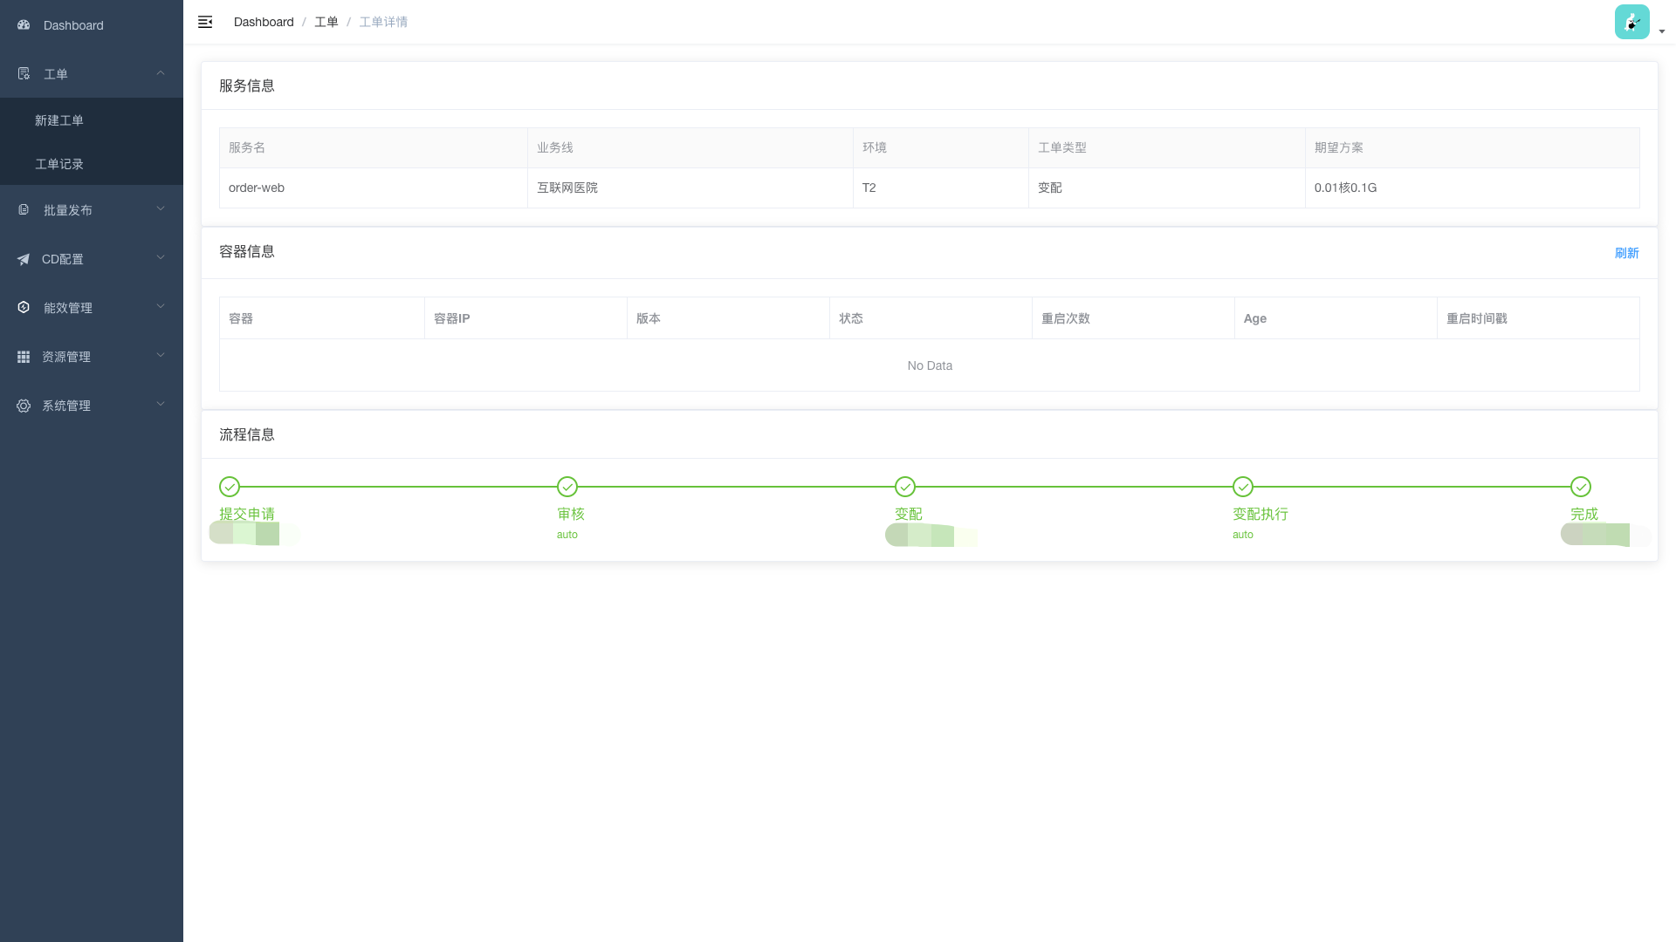
Task: Click the 能效管理 hexagon icon
Action: click(24, 308)
